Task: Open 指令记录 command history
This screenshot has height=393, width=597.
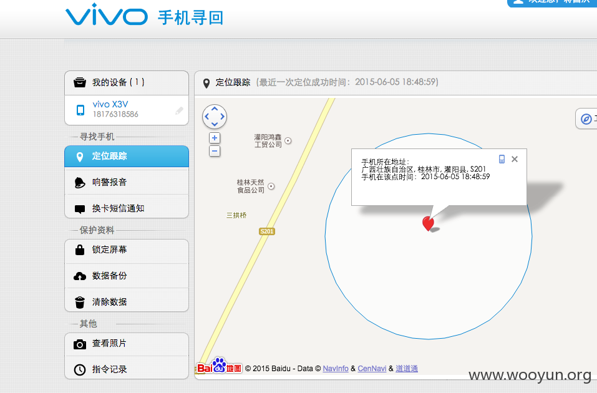Action: click(x=127, y=369)
